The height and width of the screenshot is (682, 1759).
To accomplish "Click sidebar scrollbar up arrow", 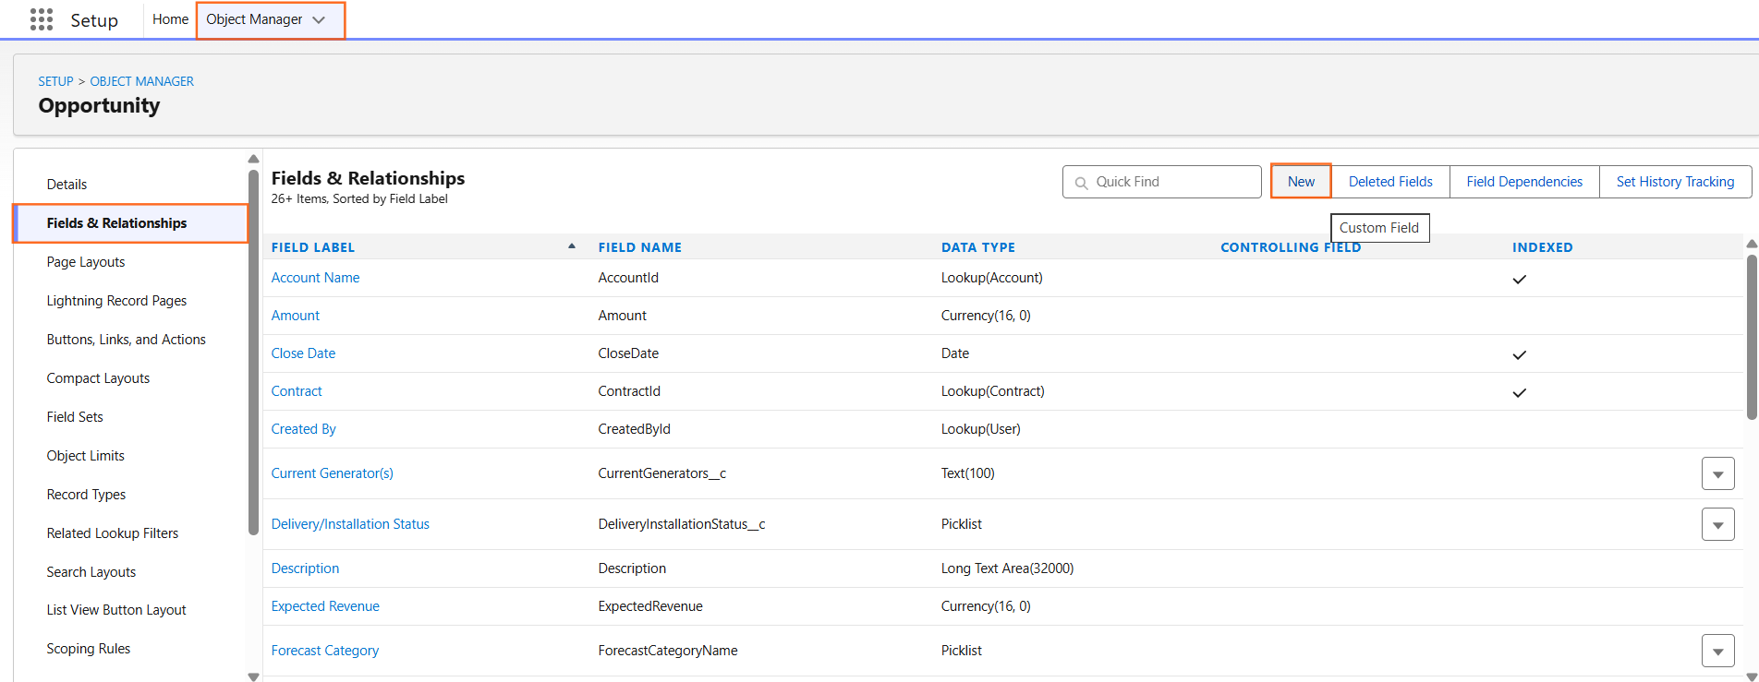I will pyautogui.click(x=253, y=159).
